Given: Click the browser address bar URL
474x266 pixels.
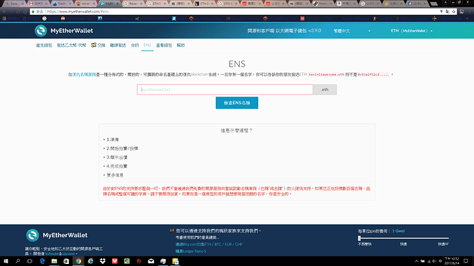Looking at the screenshot, I should pos(78,12).
